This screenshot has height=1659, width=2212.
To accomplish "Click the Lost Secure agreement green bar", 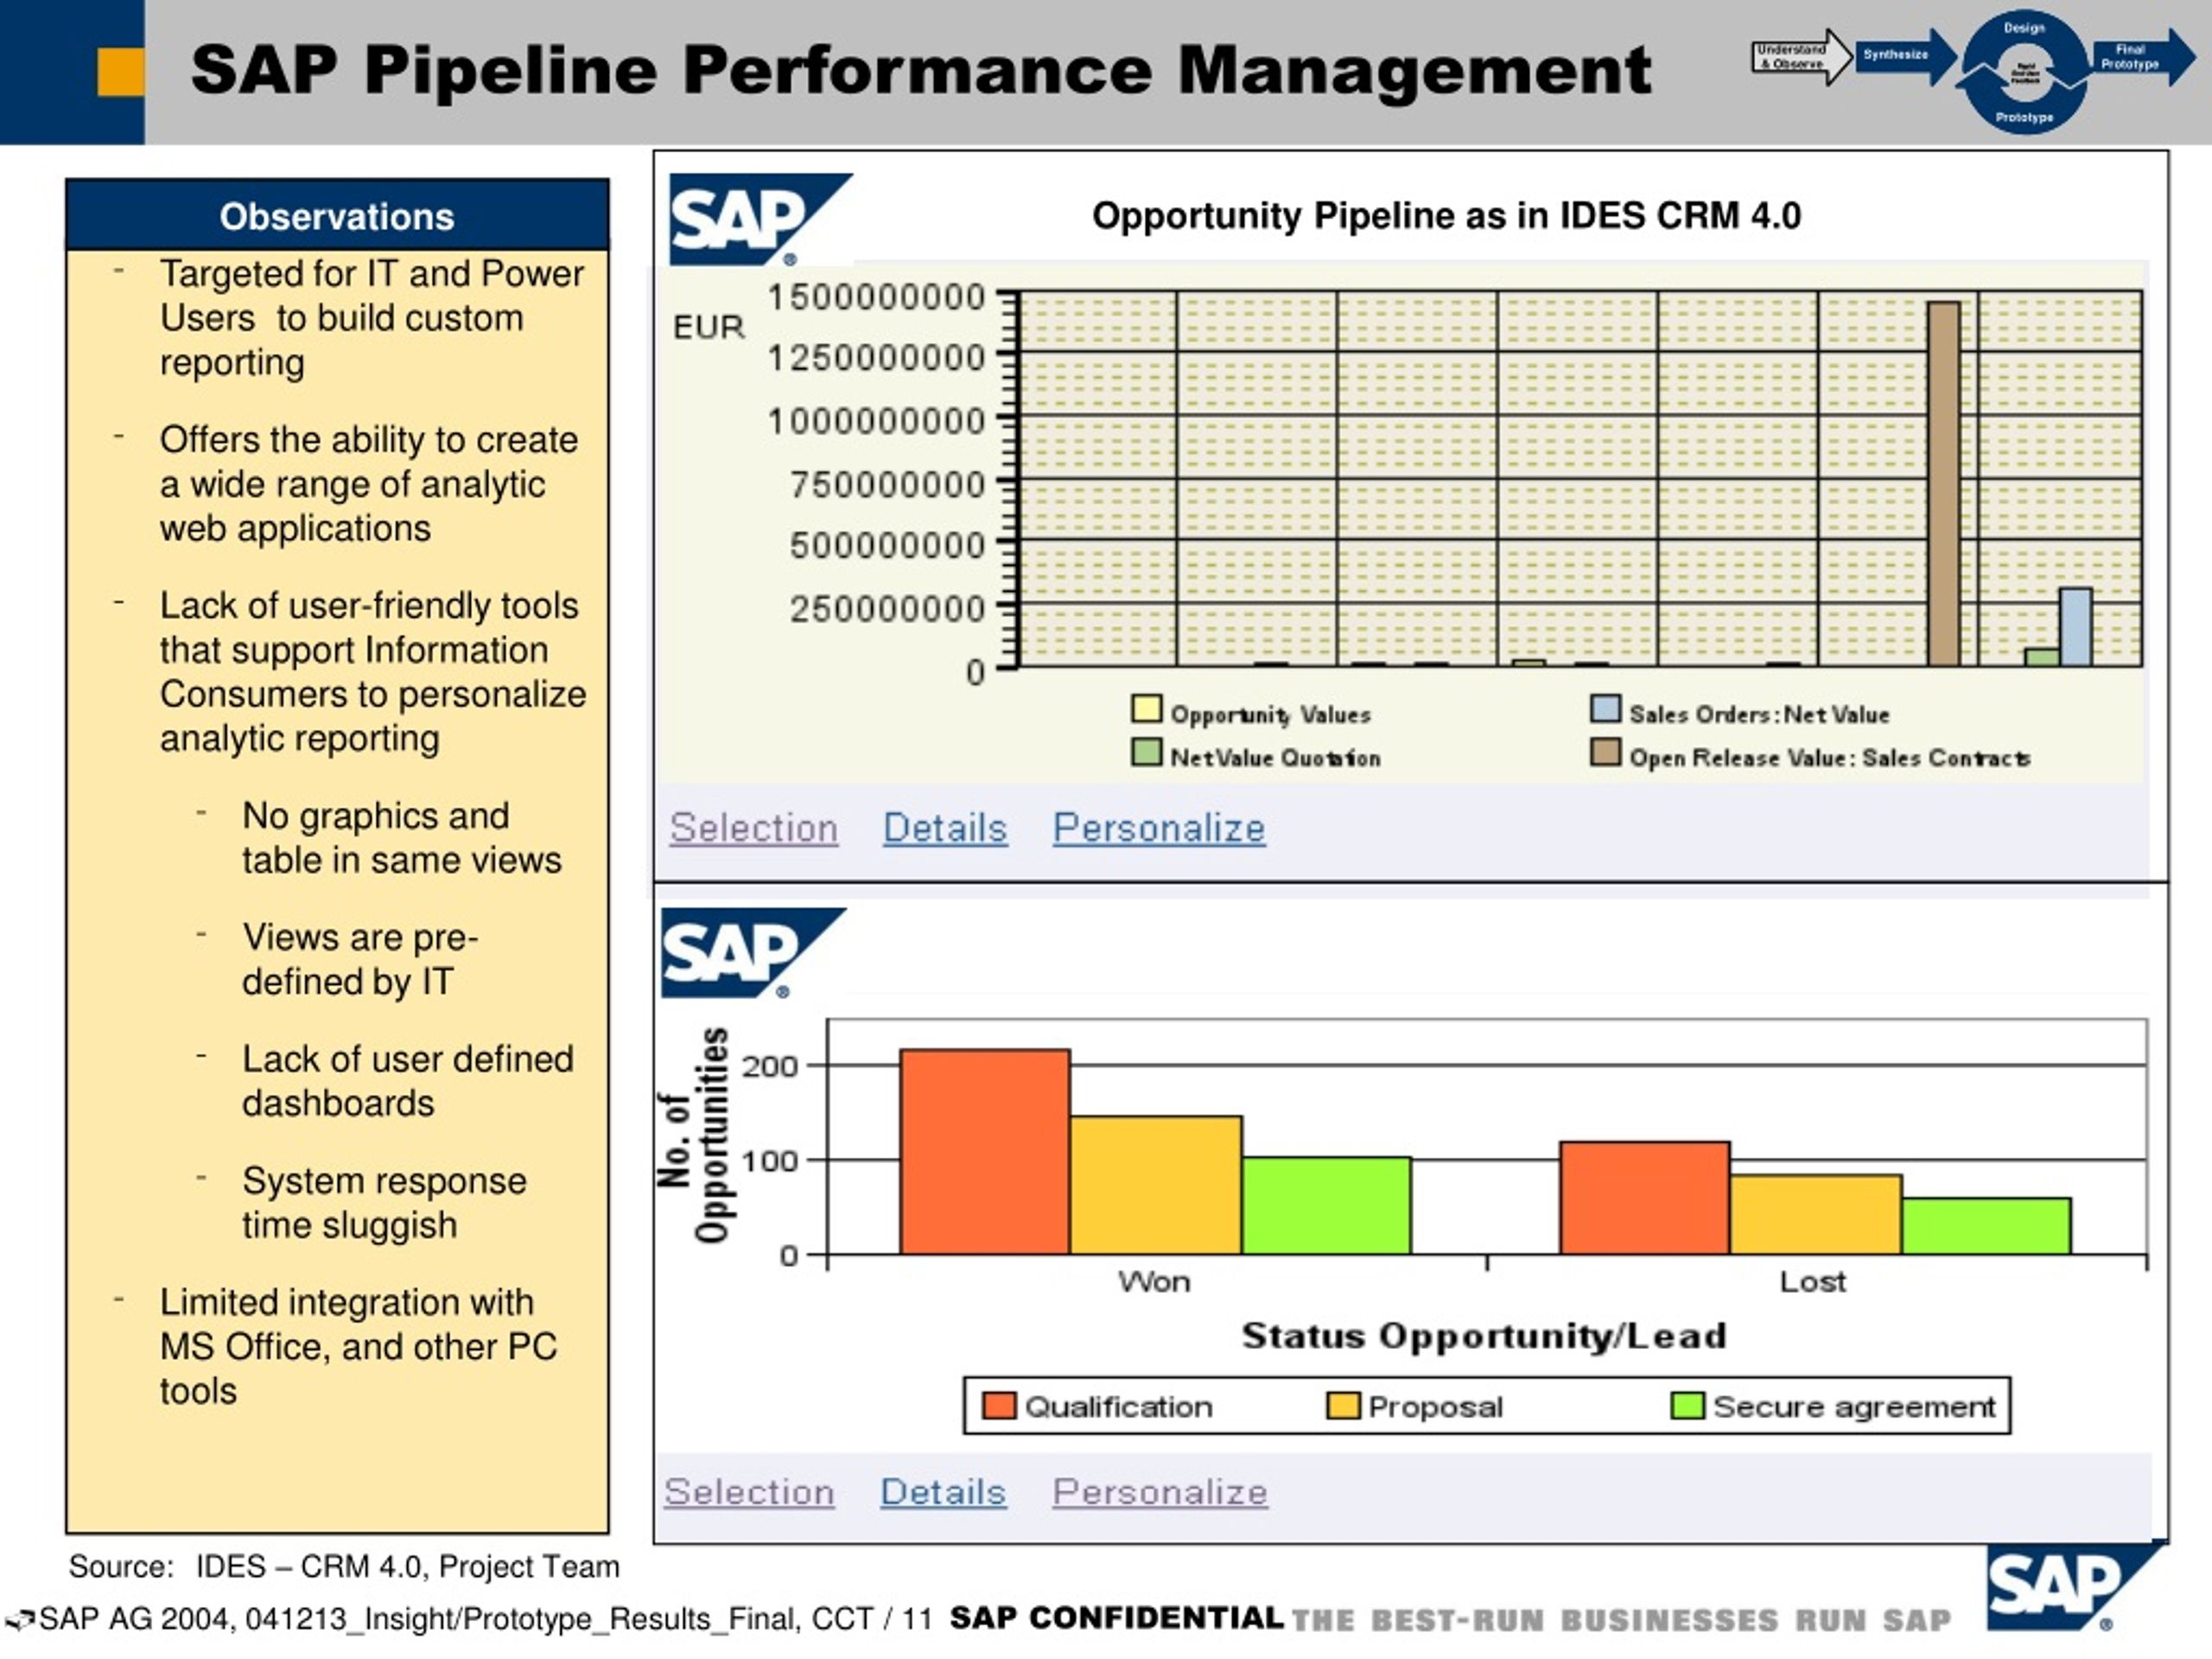I will [1987, 1225].
